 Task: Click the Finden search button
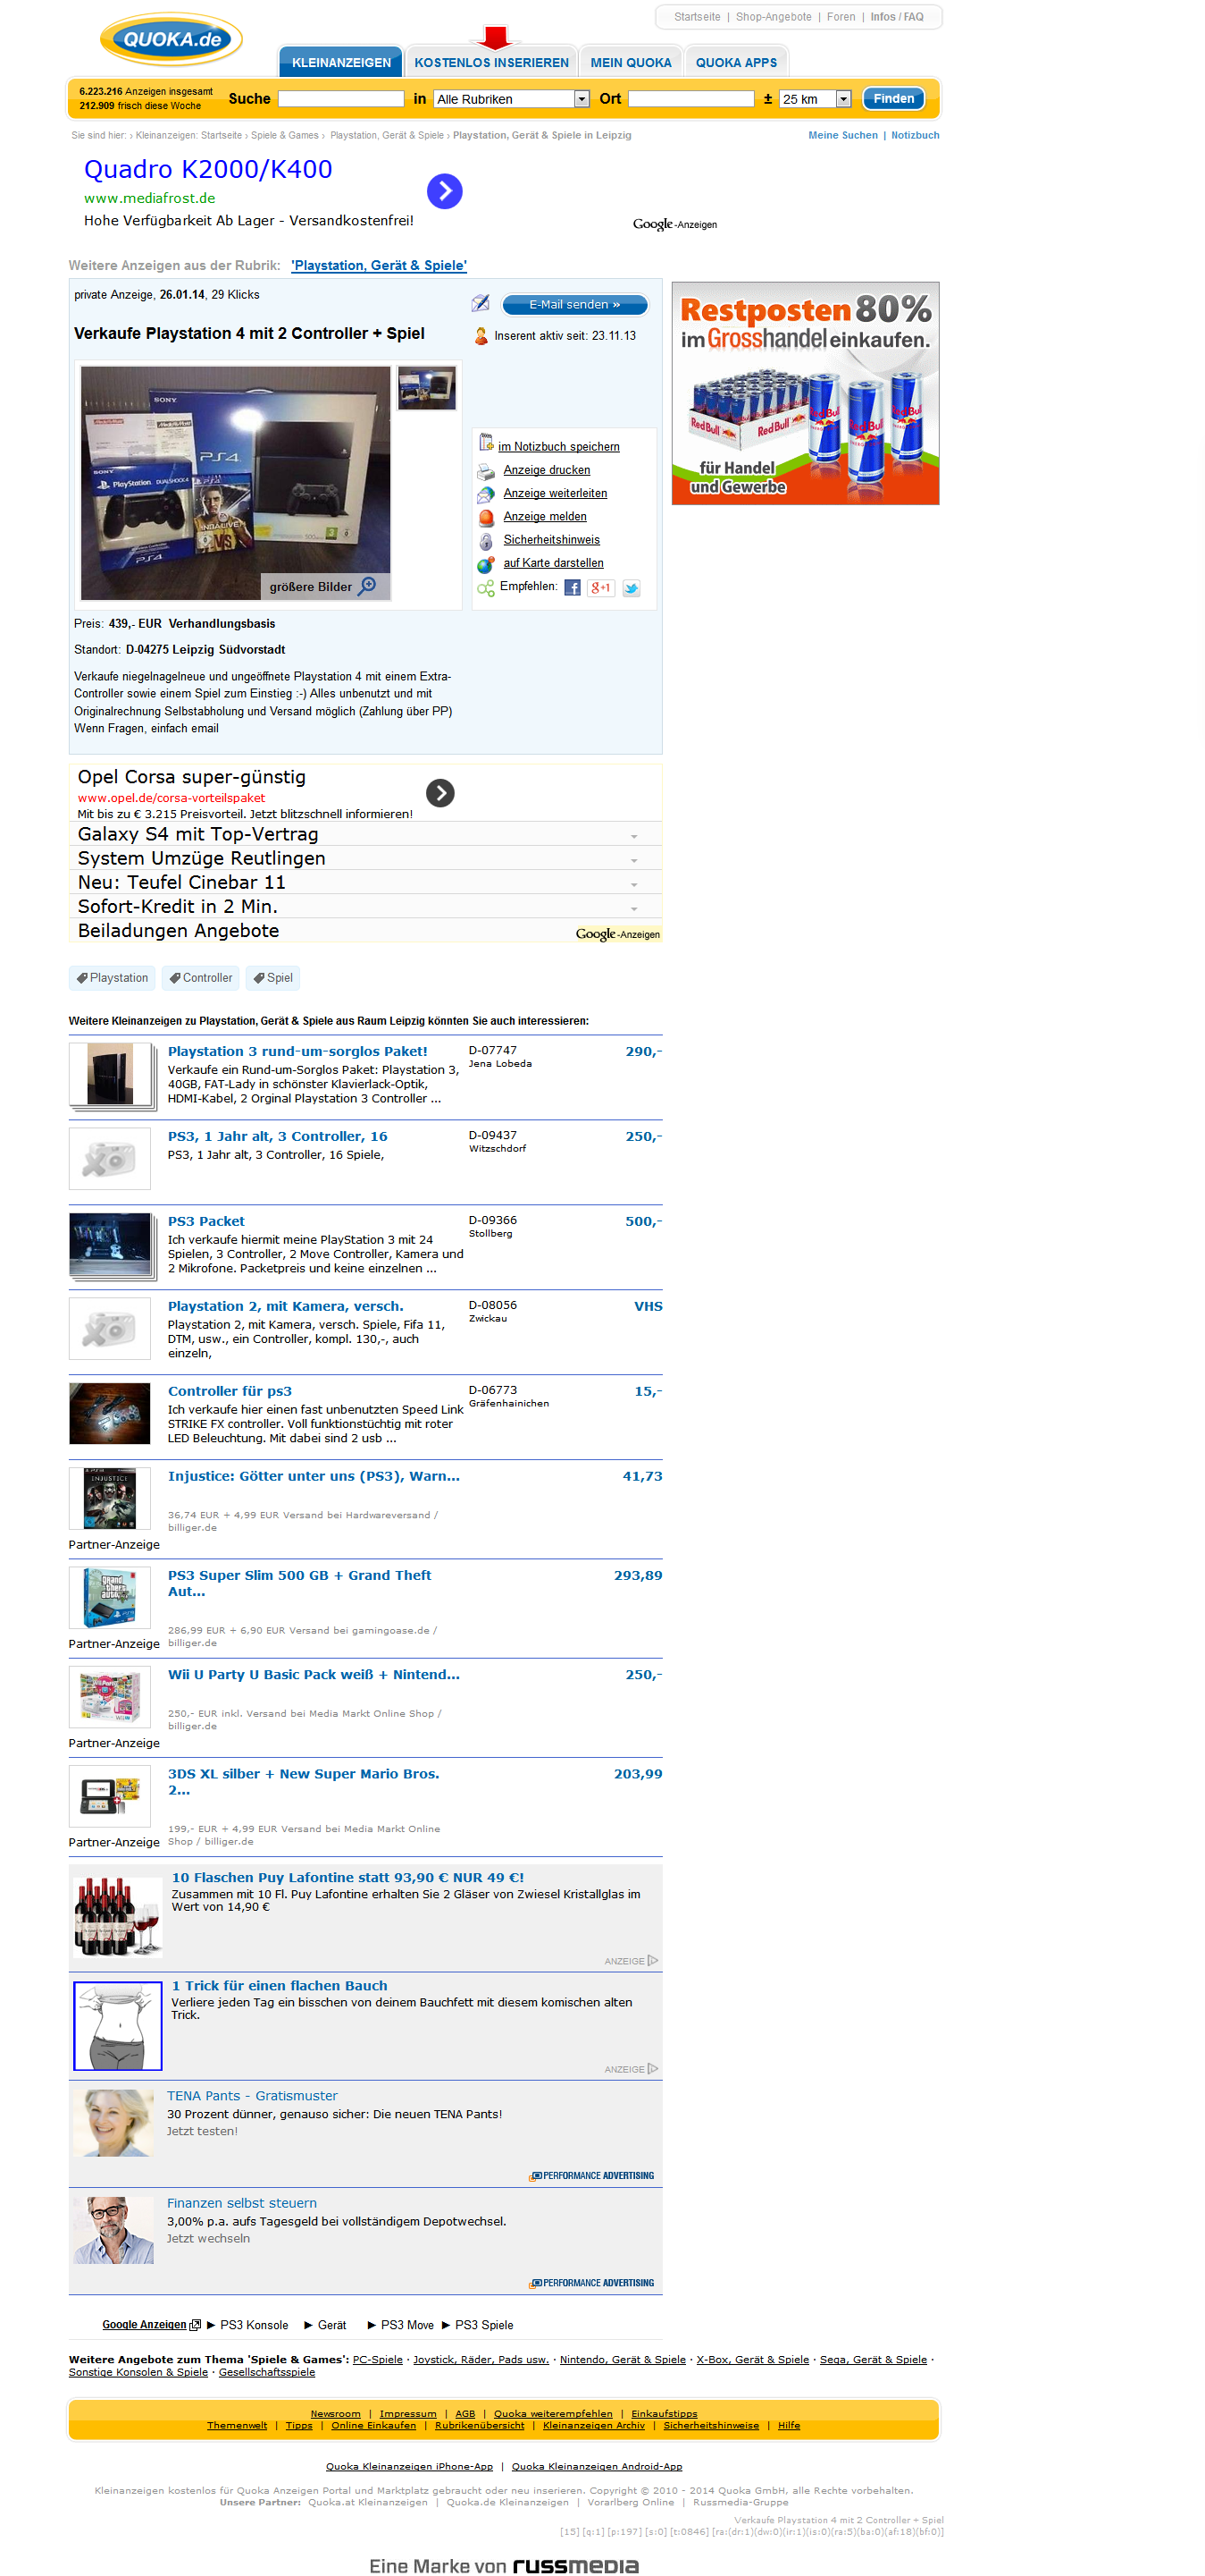click(x=893, y=99)
